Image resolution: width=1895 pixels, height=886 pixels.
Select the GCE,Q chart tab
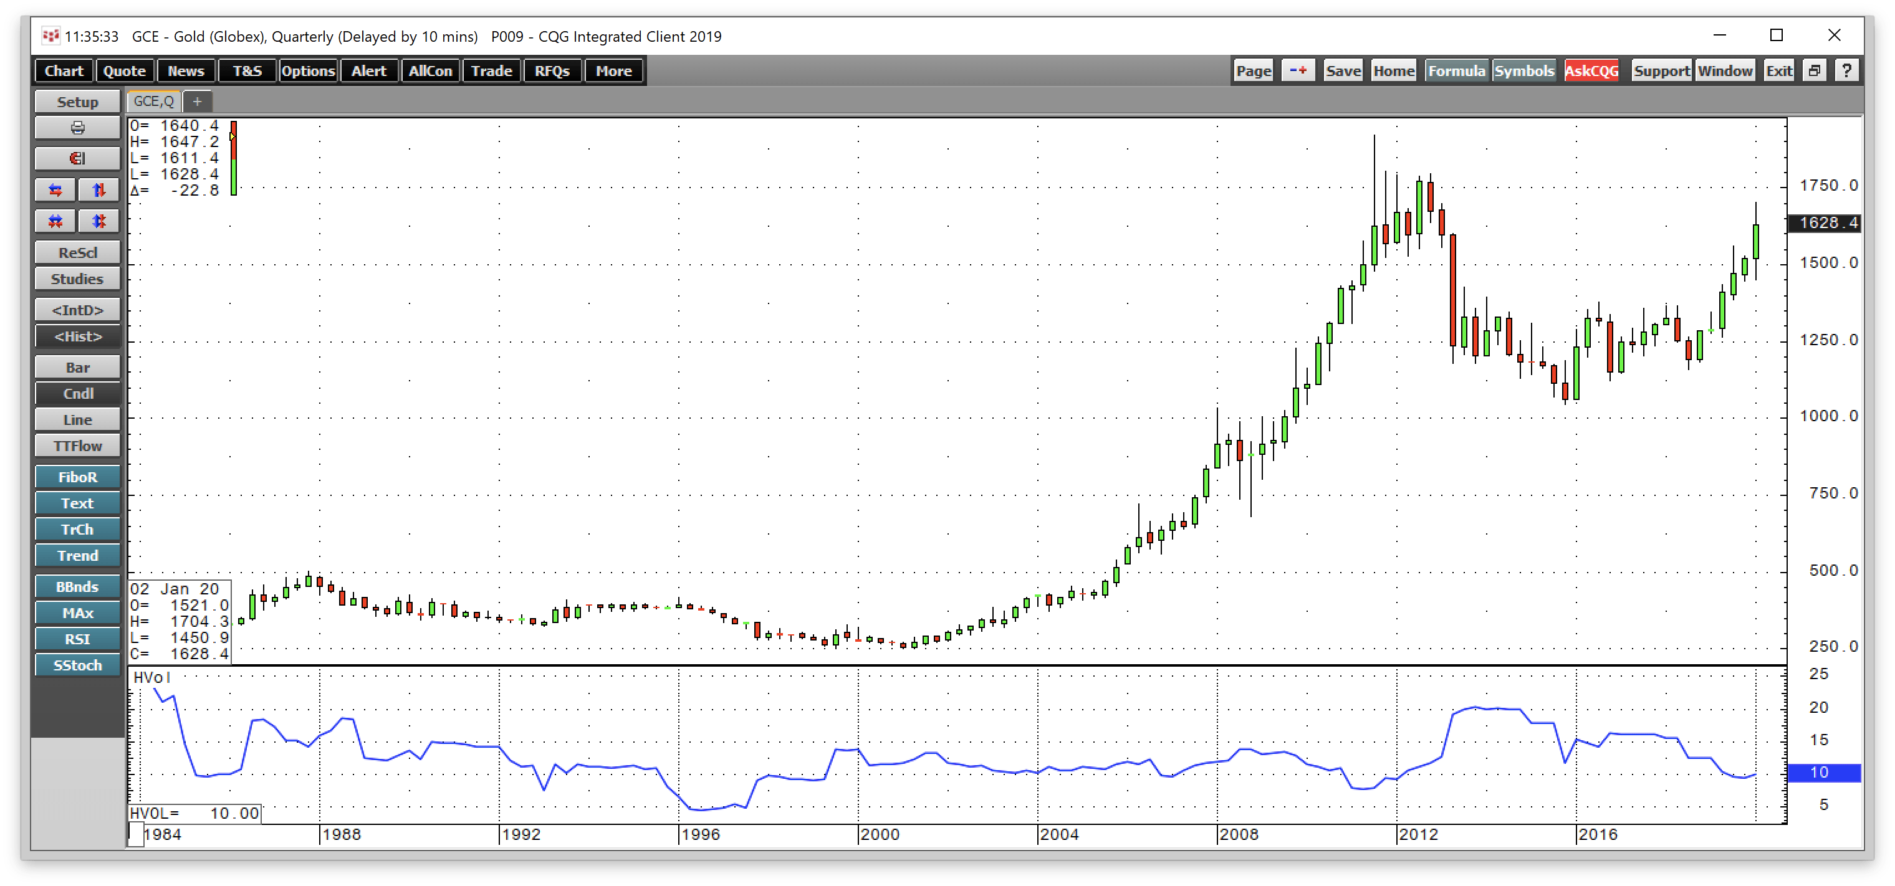[x=154, y=102]
